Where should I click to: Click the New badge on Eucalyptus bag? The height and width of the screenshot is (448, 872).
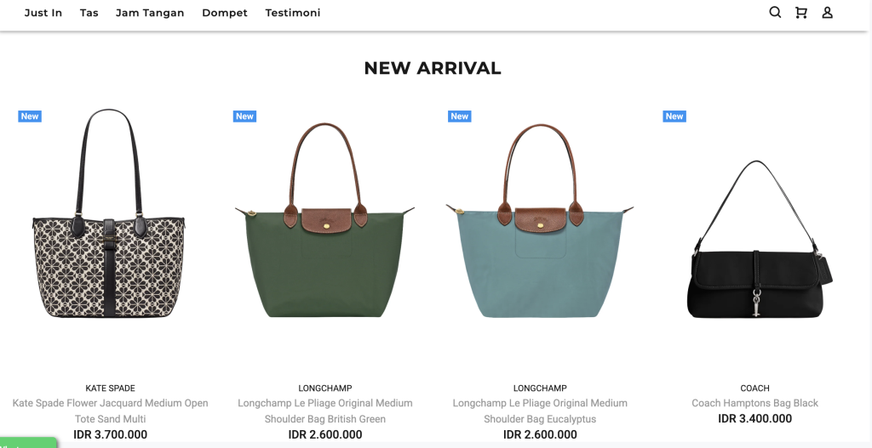tap(459, 116)
